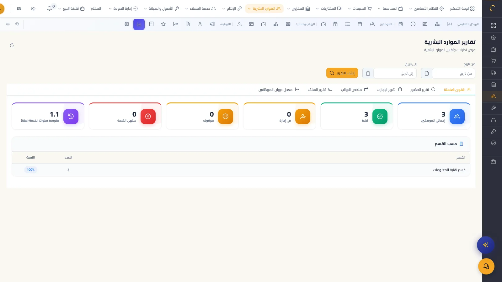
Task: Click the color palette theme icon
Action: click(x=17, y=24)
